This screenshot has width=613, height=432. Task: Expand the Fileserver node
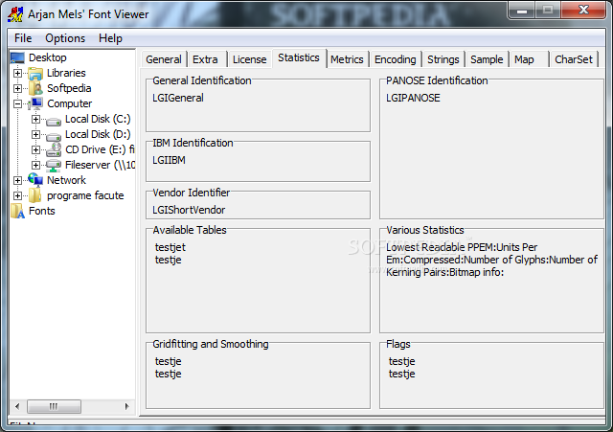(x=35, y=165)
